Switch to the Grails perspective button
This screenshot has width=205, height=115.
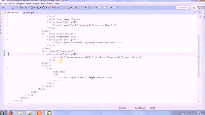[x=201, y=8]
